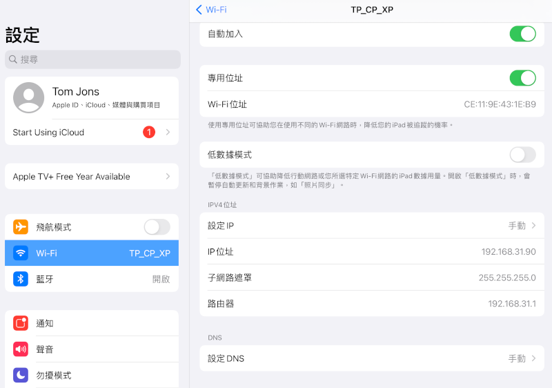Tap the magnifier icon in search field
The image size is (552, 388).
click(13, 59)
